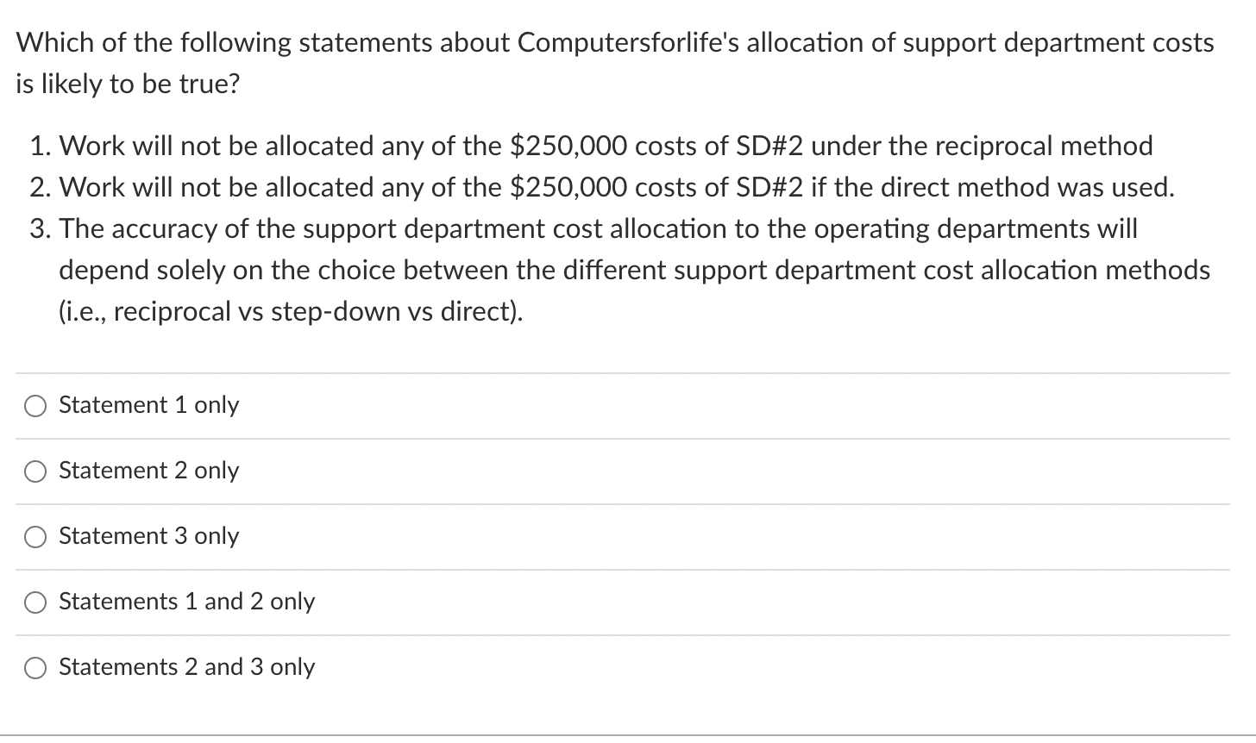The width and height of the screenshot is (1256, 743).
Task: Click the 'Statements 1 and 2 only' label text
Action: tap(185, 602)
